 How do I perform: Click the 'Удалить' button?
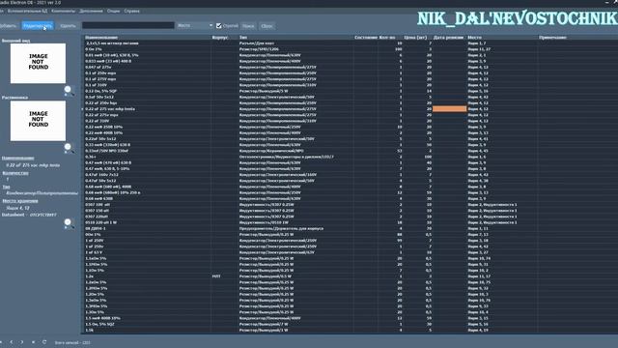pos(68,26)
